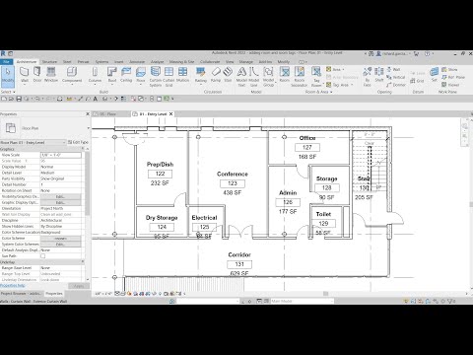Select the Railing tool
This screenshot has height=355, width=473.
click(x=201, y=75)
